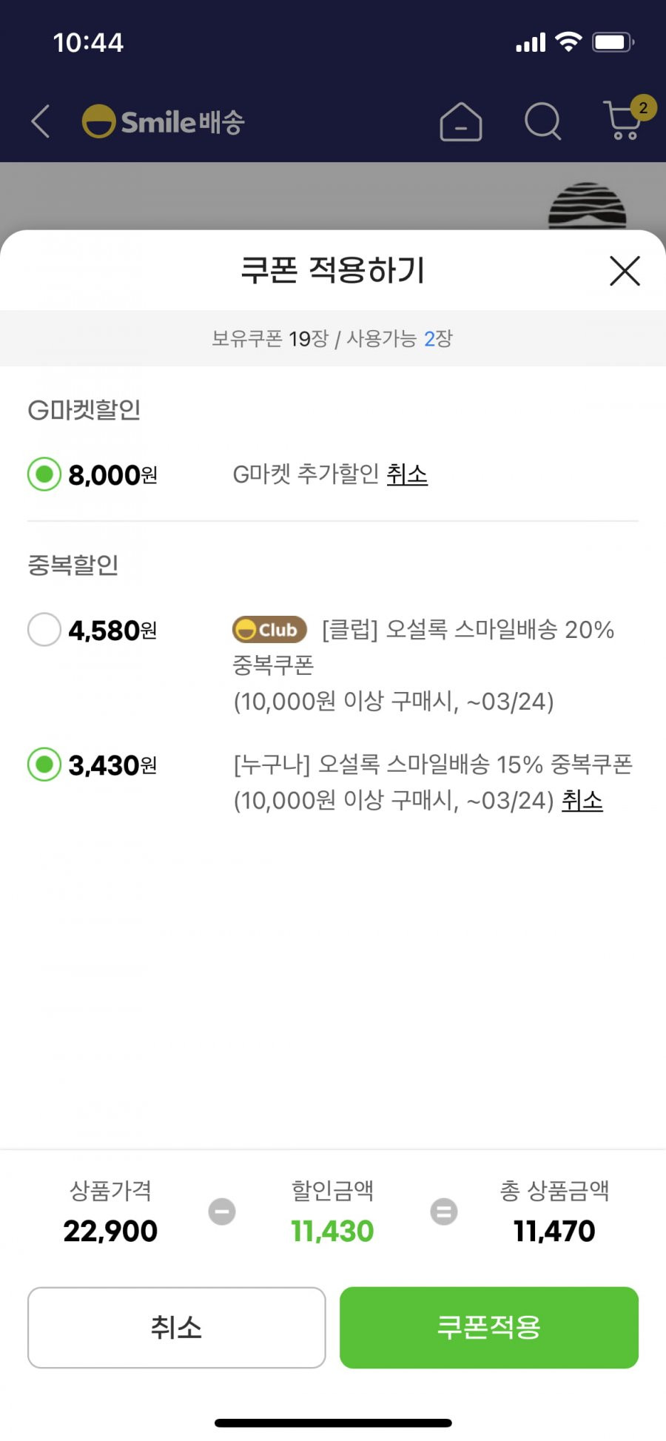666x1441 pixels.
Task: Select the 3,430원 15% coupon radio
Action: click(44, 764)
